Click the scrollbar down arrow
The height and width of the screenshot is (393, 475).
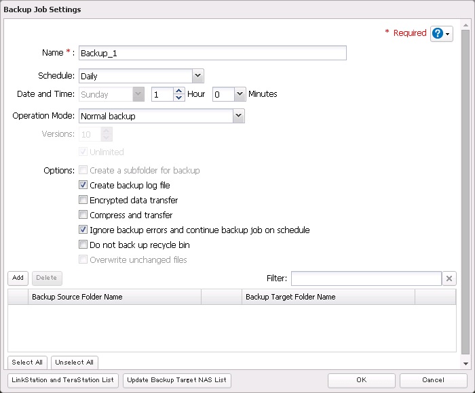pos(465,364)
